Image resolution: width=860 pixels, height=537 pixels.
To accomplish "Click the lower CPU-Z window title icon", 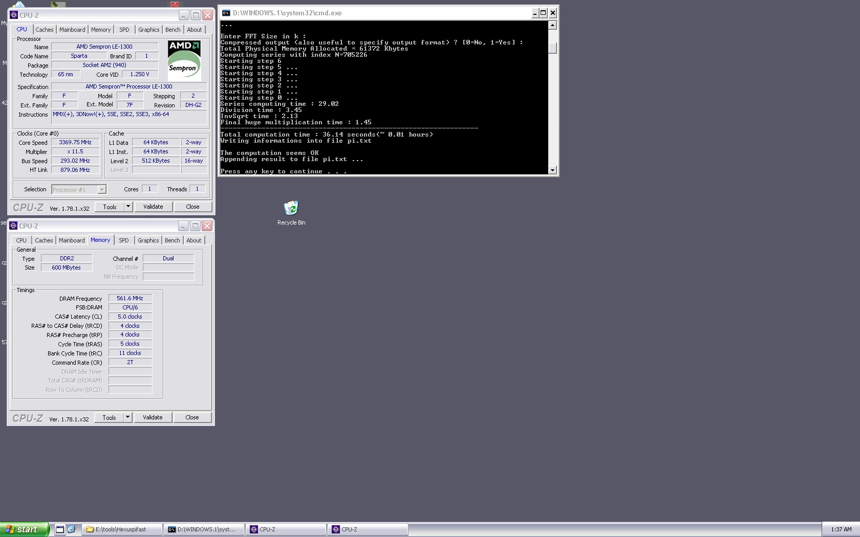I will coord(13,226).
